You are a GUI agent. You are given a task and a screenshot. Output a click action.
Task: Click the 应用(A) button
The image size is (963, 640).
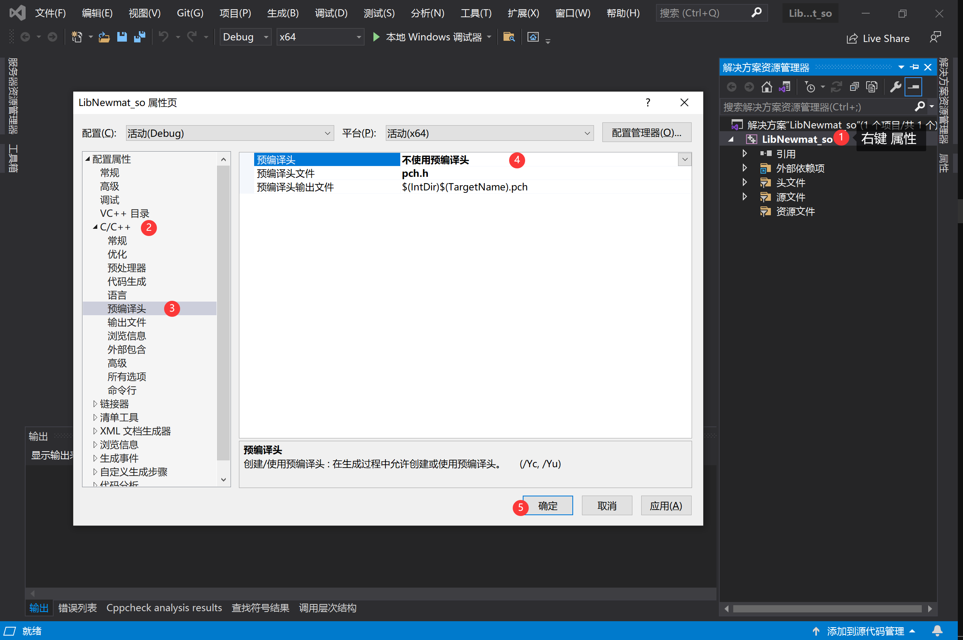666,506
